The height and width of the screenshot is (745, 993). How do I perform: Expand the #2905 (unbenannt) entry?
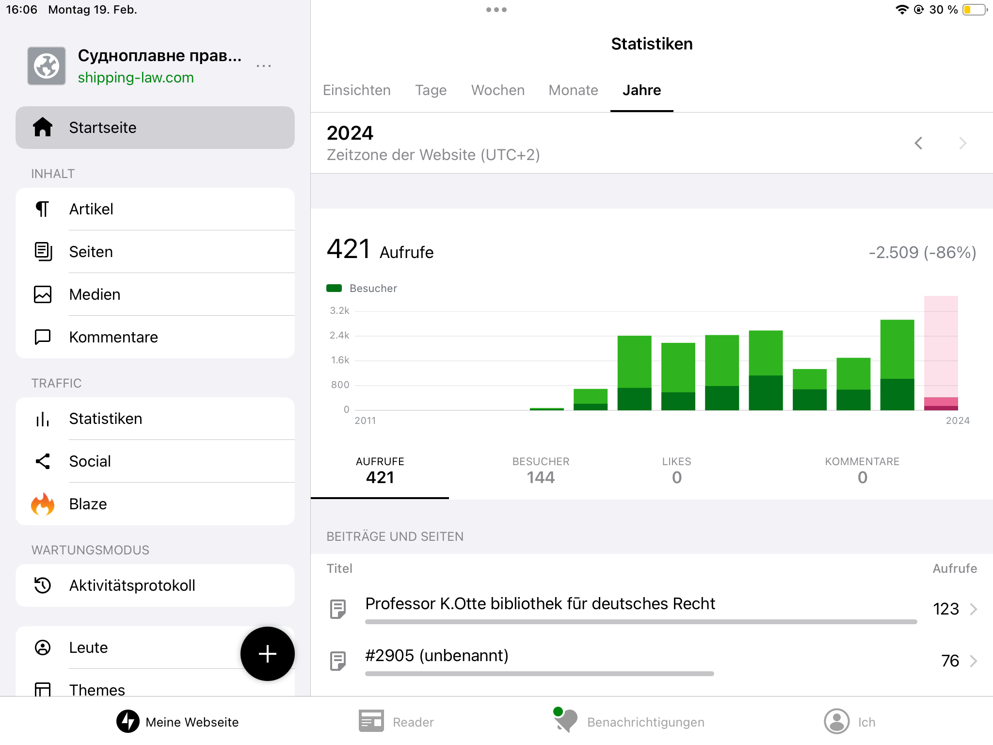pyautogui.click(x=973, y=661)
